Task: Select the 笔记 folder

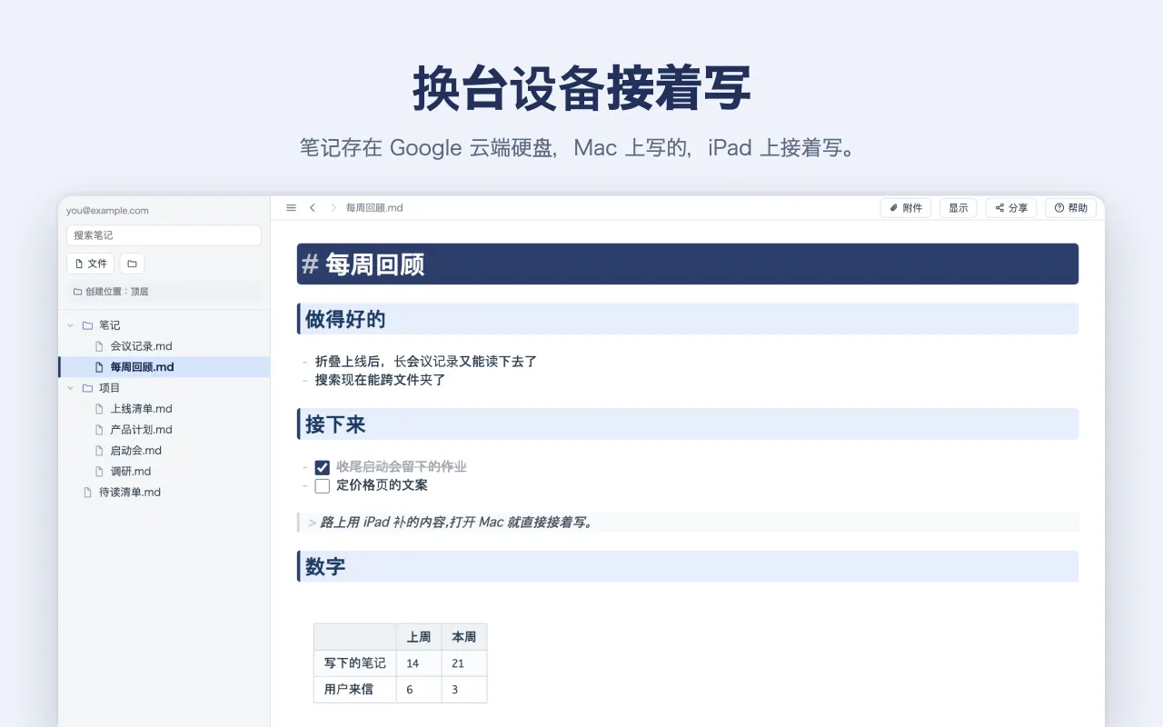Action: pos(164,325)
